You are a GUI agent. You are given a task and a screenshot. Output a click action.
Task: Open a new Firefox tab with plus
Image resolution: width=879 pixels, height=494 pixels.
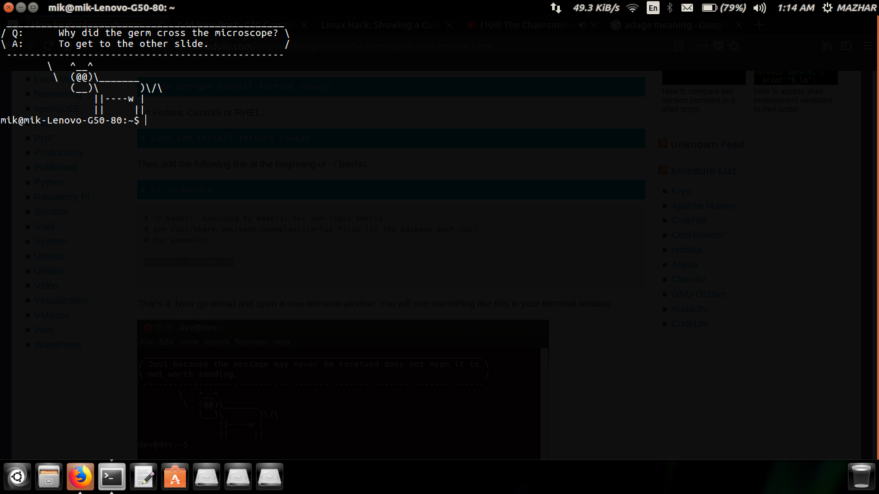pyautogui.click(x=759, y=25)
